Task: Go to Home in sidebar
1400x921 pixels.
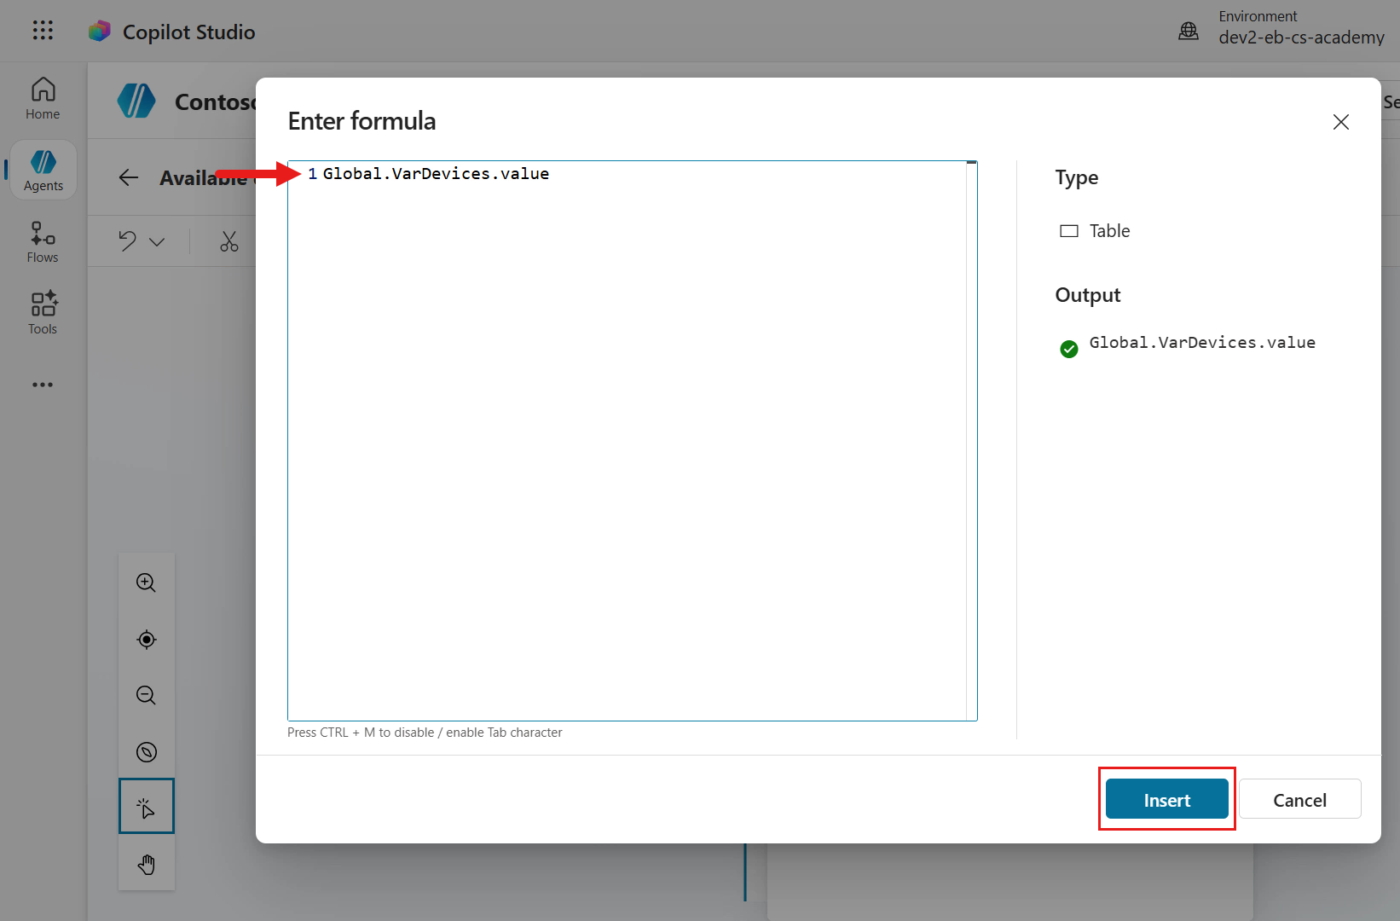Action: (43, 99)
